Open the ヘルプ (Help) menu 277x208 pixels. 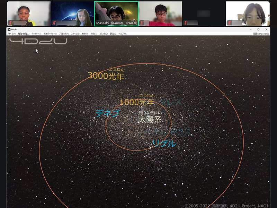point(123,34)
